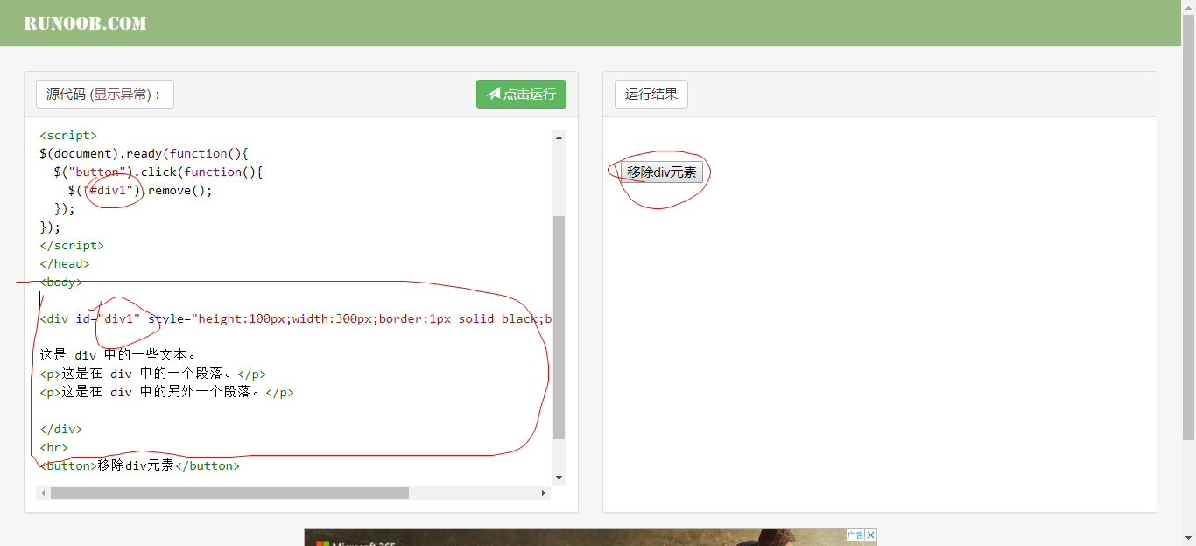Click the 这是 div 中的一些文本。 line
This screenshot has width=1196, height=546.
(119, 356)
